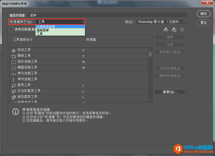The image size is (215, 156).
Task: Click shortcut L of 磁性套索工具
Action: click(83, 97)
